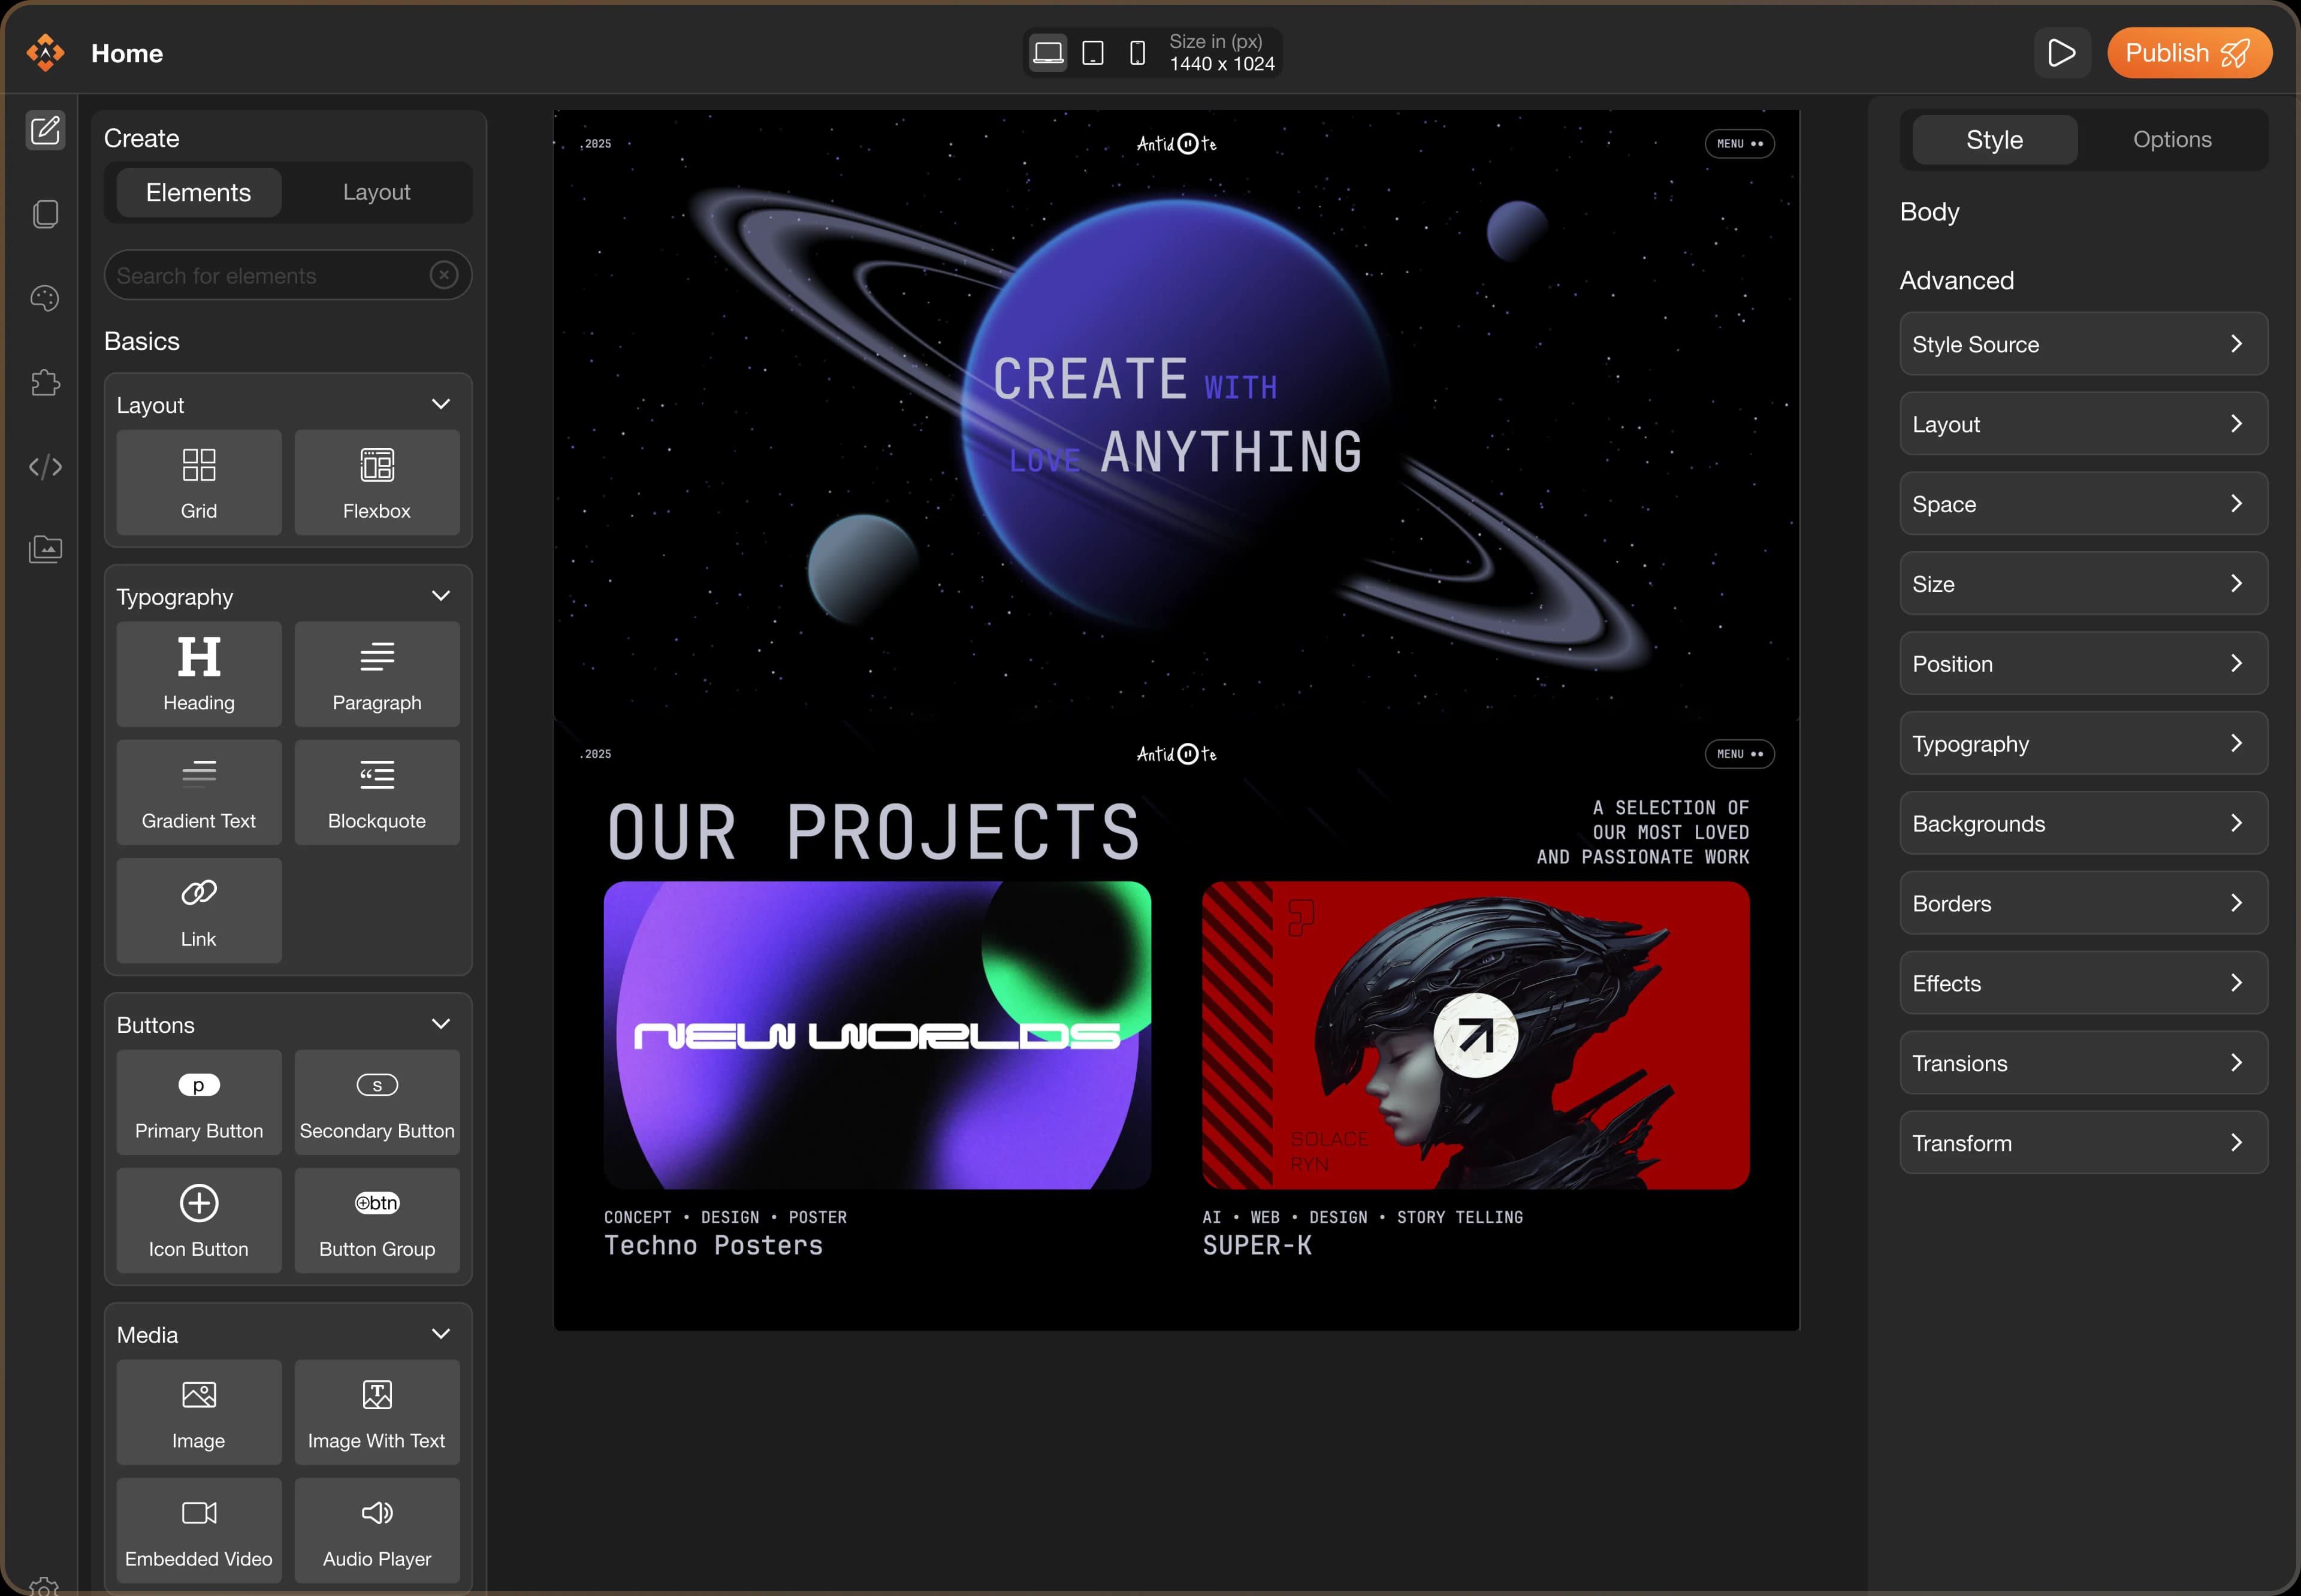Switch to the Layout tab

[x=376, y=192]
